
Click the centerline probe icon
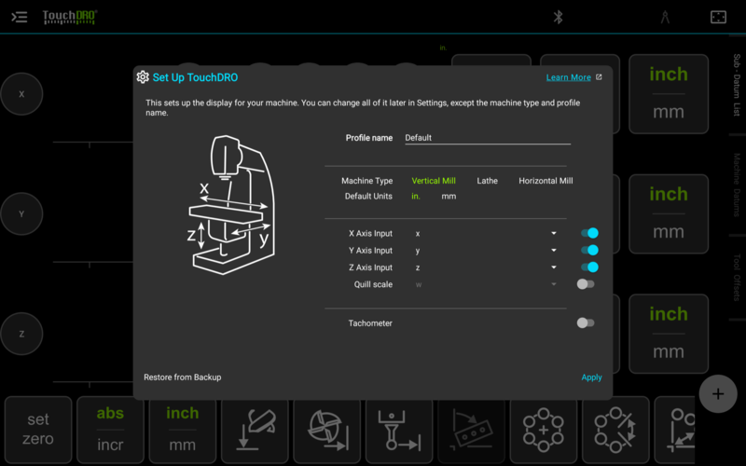coord(399,430)
